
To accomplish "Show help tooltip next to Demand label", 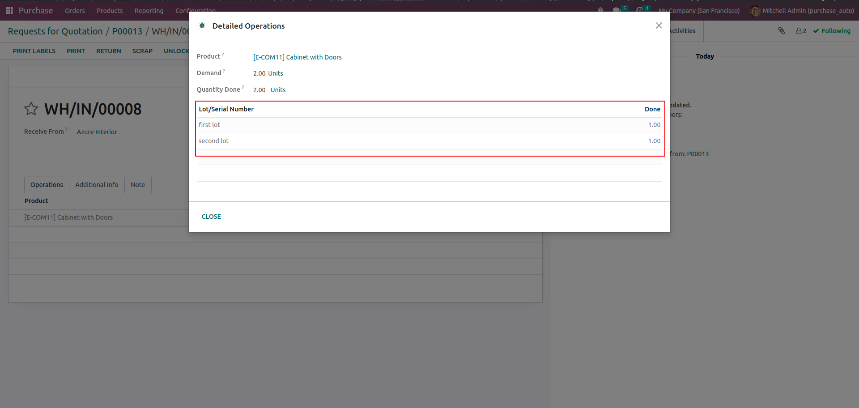I will pos(224,71).
